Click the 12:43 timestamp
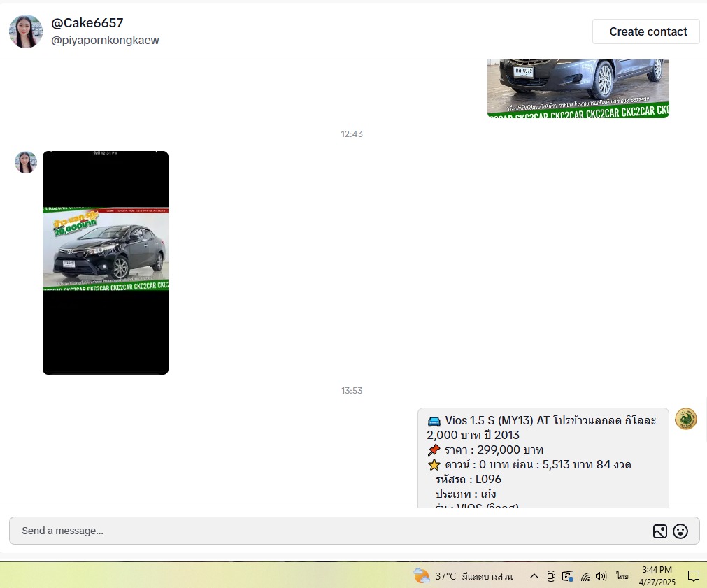 (352, 134)
